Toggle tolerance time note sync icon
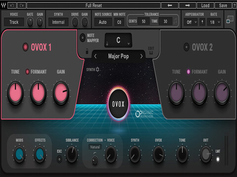This screenshot has width=237, height=177. [175, 21]
